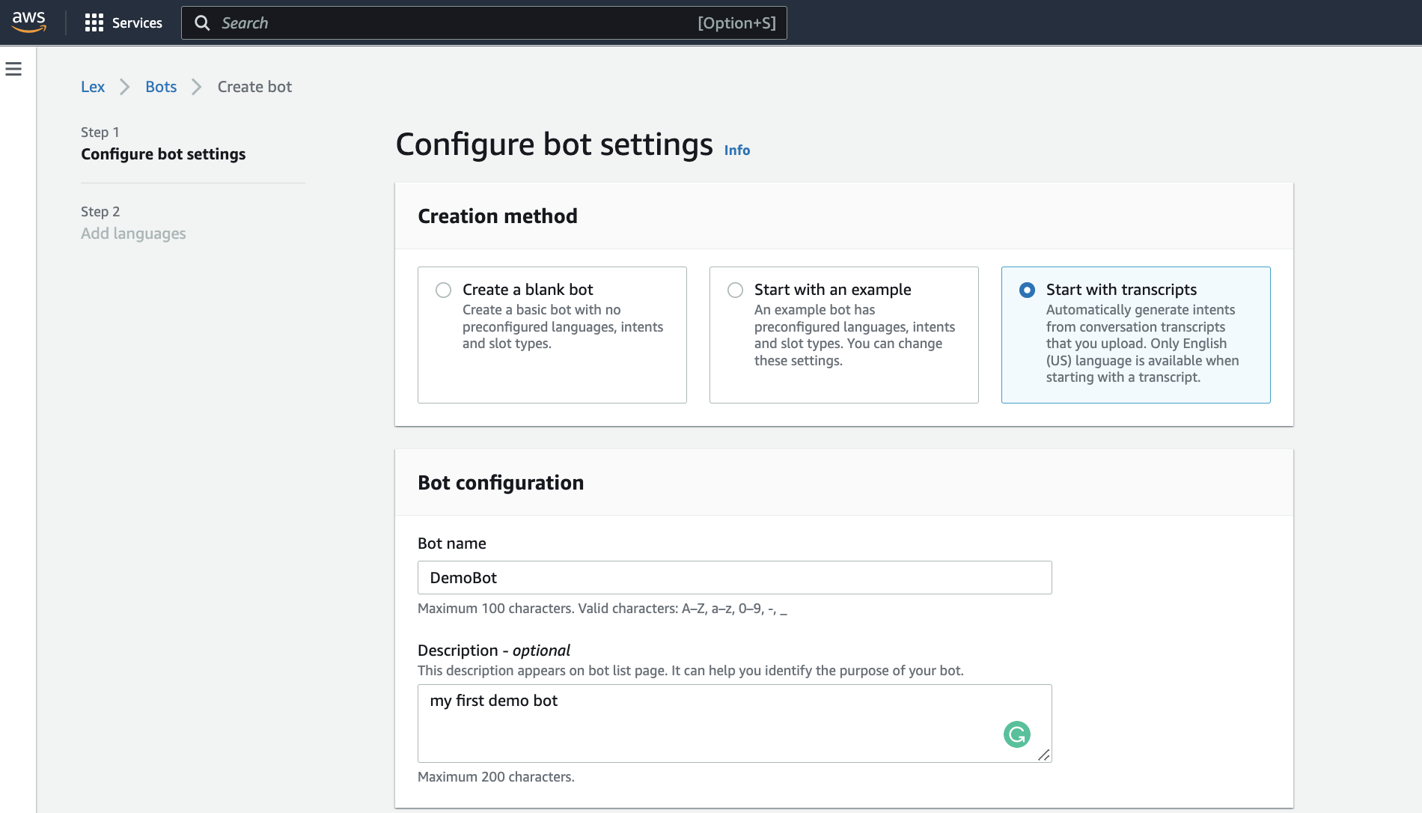Open the Lex breadcrumb link

(92, 86)
